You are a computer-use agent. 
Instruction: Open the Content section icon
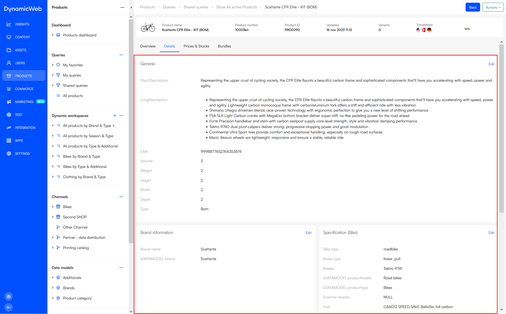(x=9, y=37)
